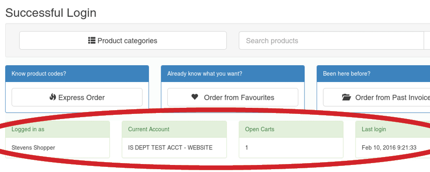Click the button right of search field
The height and width of the screenshot is (172, 430).
pyautogui.click(x=427, y=41)
